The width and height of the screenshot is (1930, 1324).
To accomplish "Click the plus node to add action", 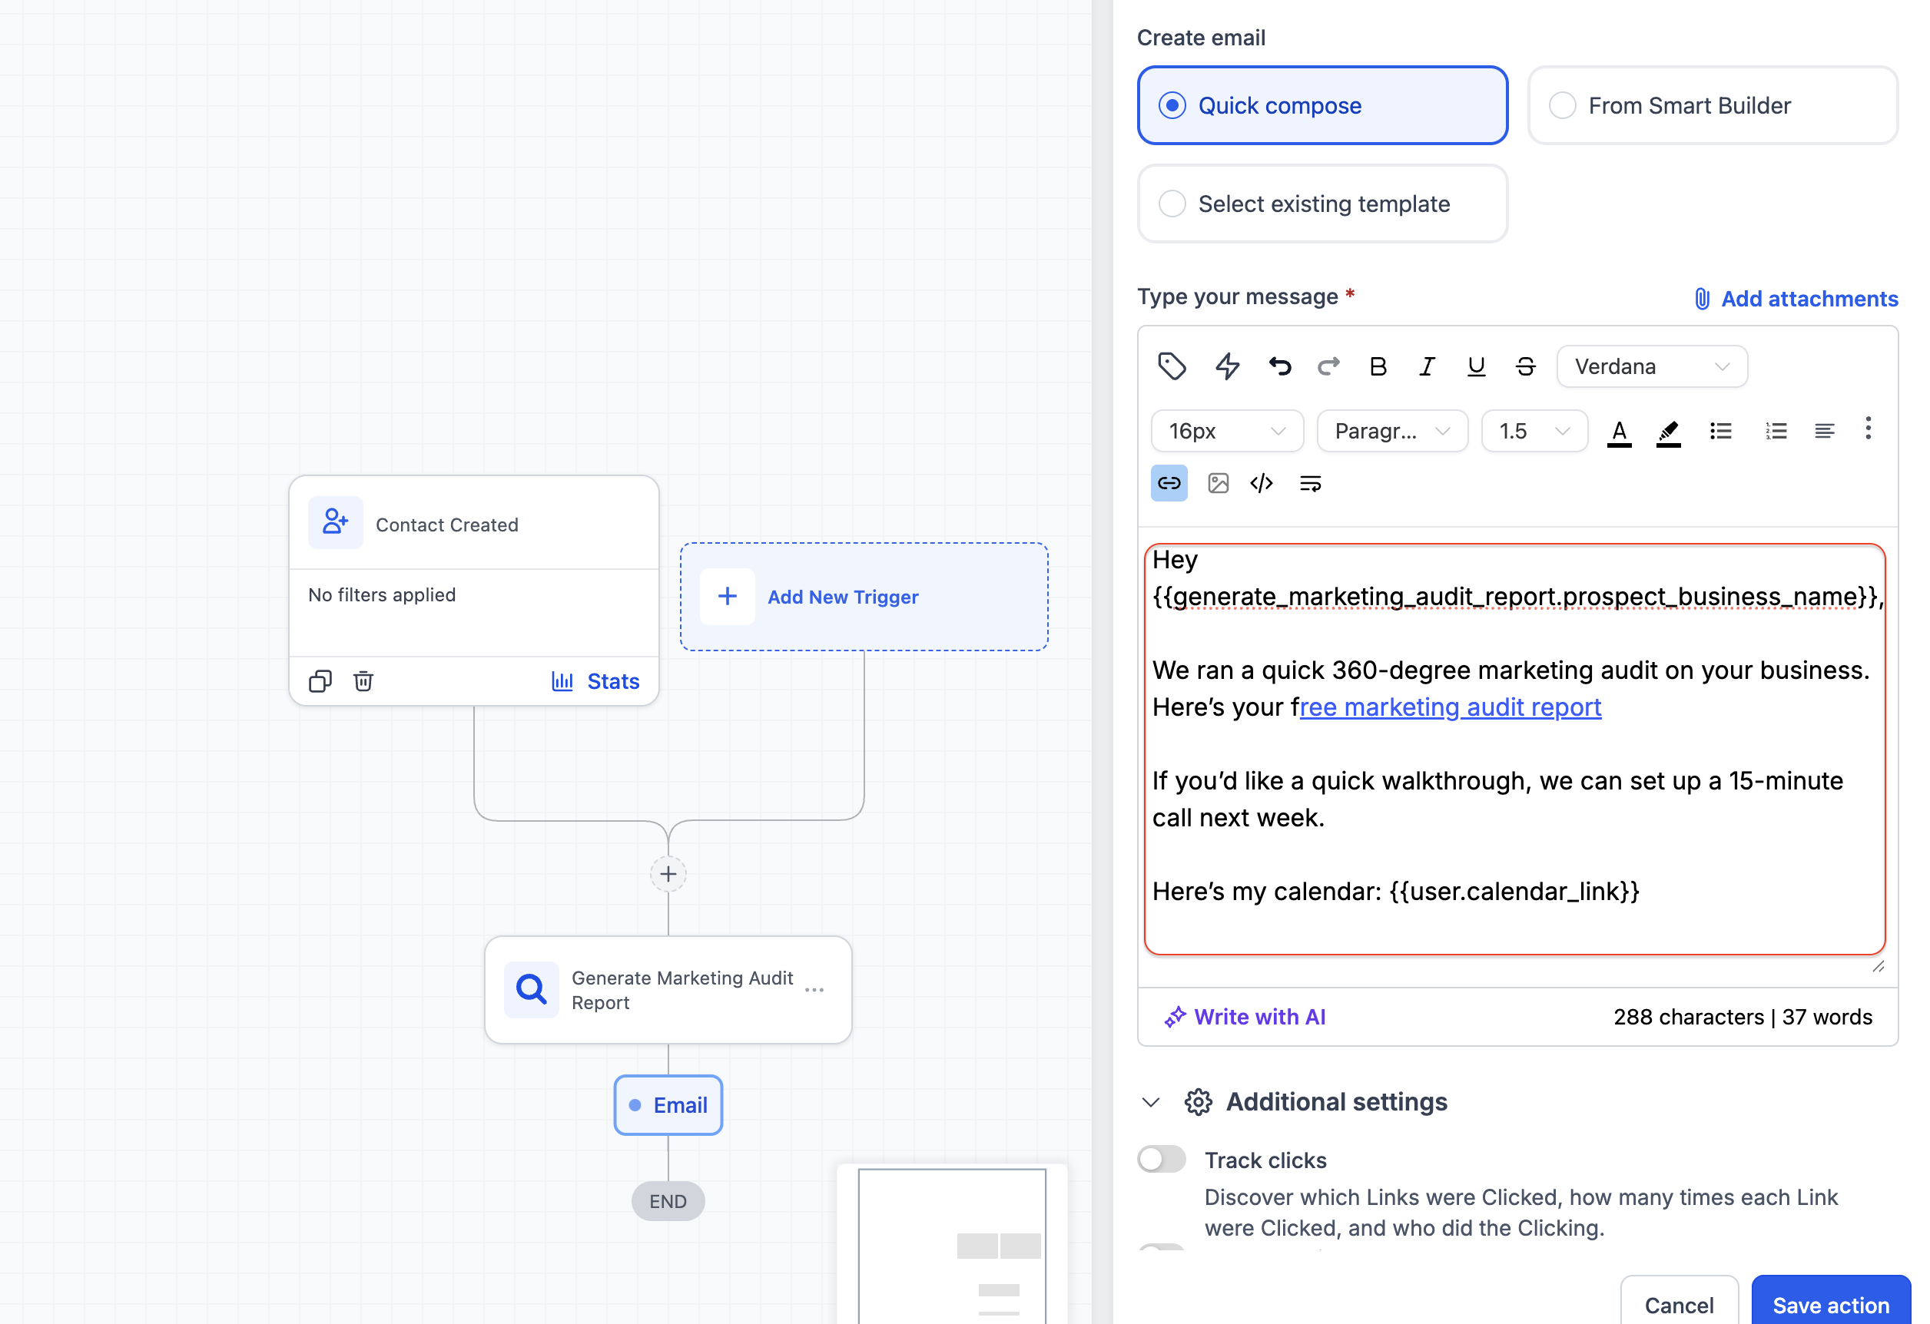I will (668, 874).
